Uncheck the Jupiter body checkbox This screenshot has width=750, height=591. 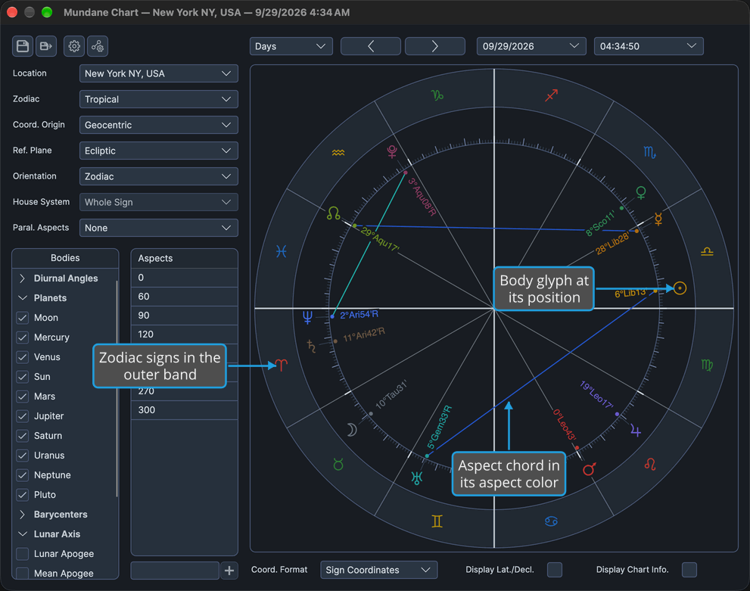(x=23, y=416)
